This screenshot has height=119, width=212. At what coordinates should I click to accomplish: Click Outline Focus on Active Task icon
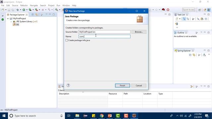pos(197,33)
